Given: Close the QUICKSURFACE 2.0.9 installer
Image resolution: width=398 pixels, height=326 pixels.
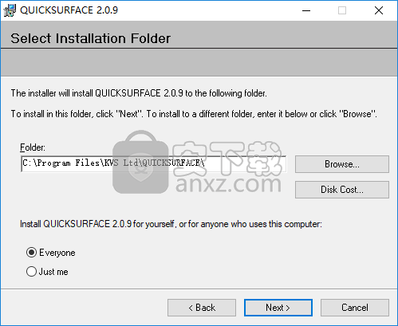Looking at the screenshot, I should (379, 10).
